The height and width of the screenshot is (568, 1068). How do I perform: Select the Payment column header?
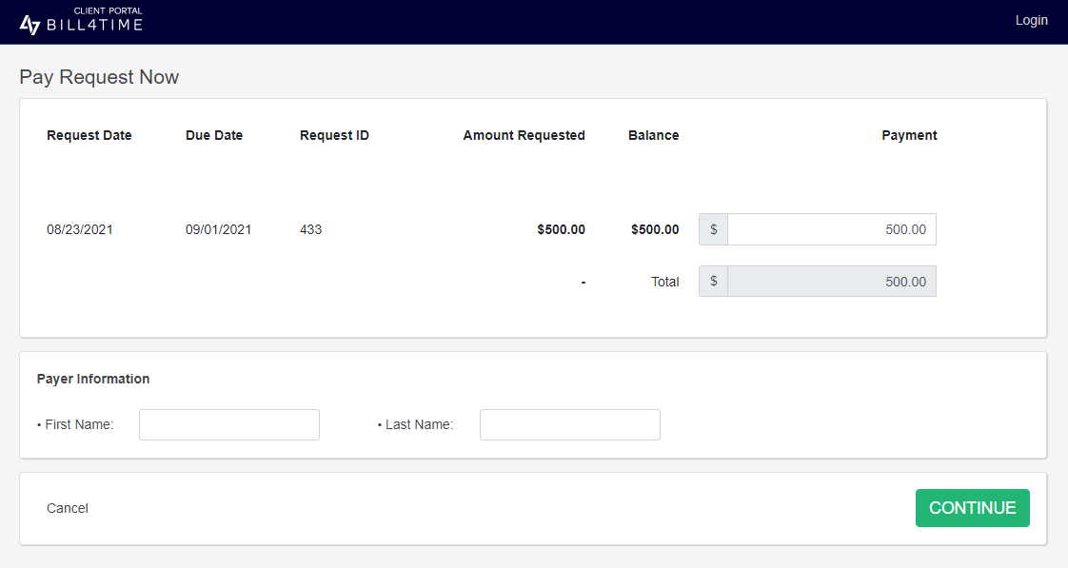click(x=909, y=135)
